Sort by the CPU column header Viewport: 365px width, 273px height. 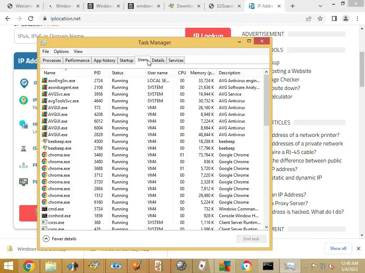point(181,73)
